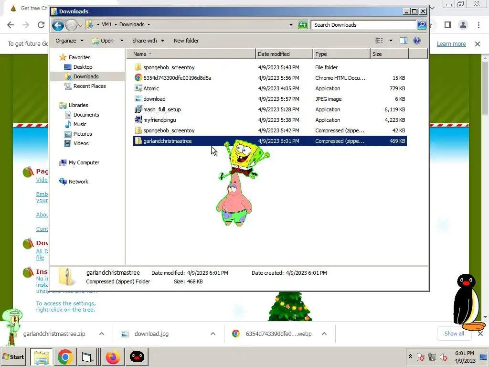Open recent pages dropdown next to forward
Viewport: 489px width, 367px height.
click(80, 25)
